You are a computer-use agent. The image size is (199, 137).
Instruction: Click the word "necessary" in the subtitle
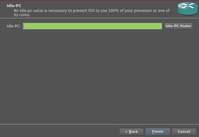click(x=59, y=11)
